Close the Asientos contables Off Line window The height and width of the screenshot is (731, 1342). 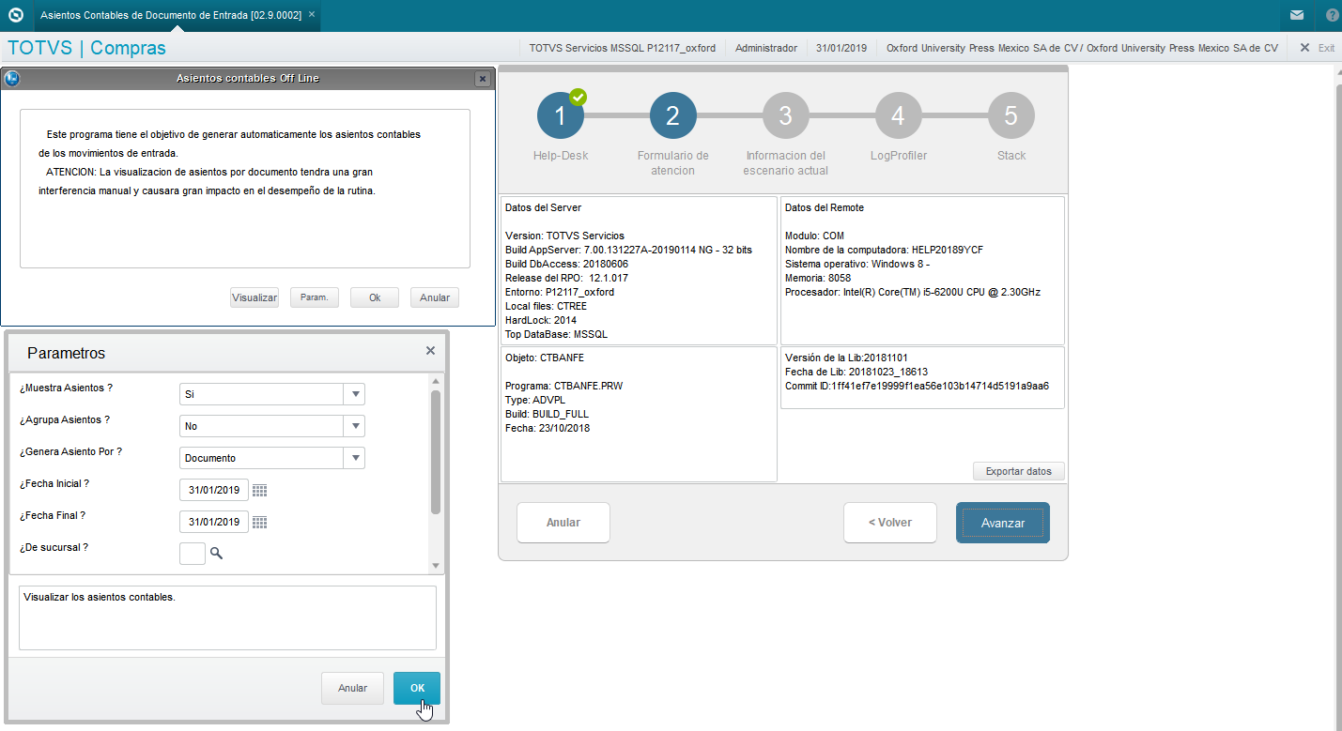coord(483,79)
